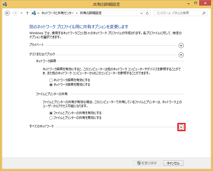Click the コントロール パネルの検索 search field
Screen dimensions: 213x171
(x=177, y=13)
